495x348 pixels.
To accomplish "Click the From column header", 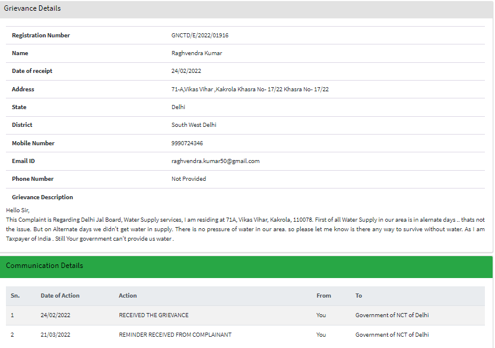I will coord(323,296).
